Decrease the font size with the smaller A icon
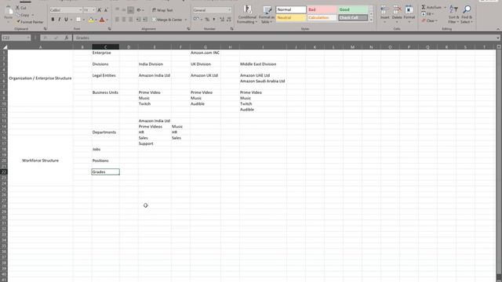Screen dimensions: 502x282 click(x=106, y=10)
